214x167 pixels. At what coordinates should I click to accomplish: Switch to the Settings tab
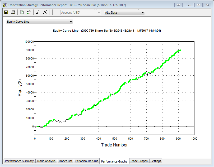(x=156, y=161)
